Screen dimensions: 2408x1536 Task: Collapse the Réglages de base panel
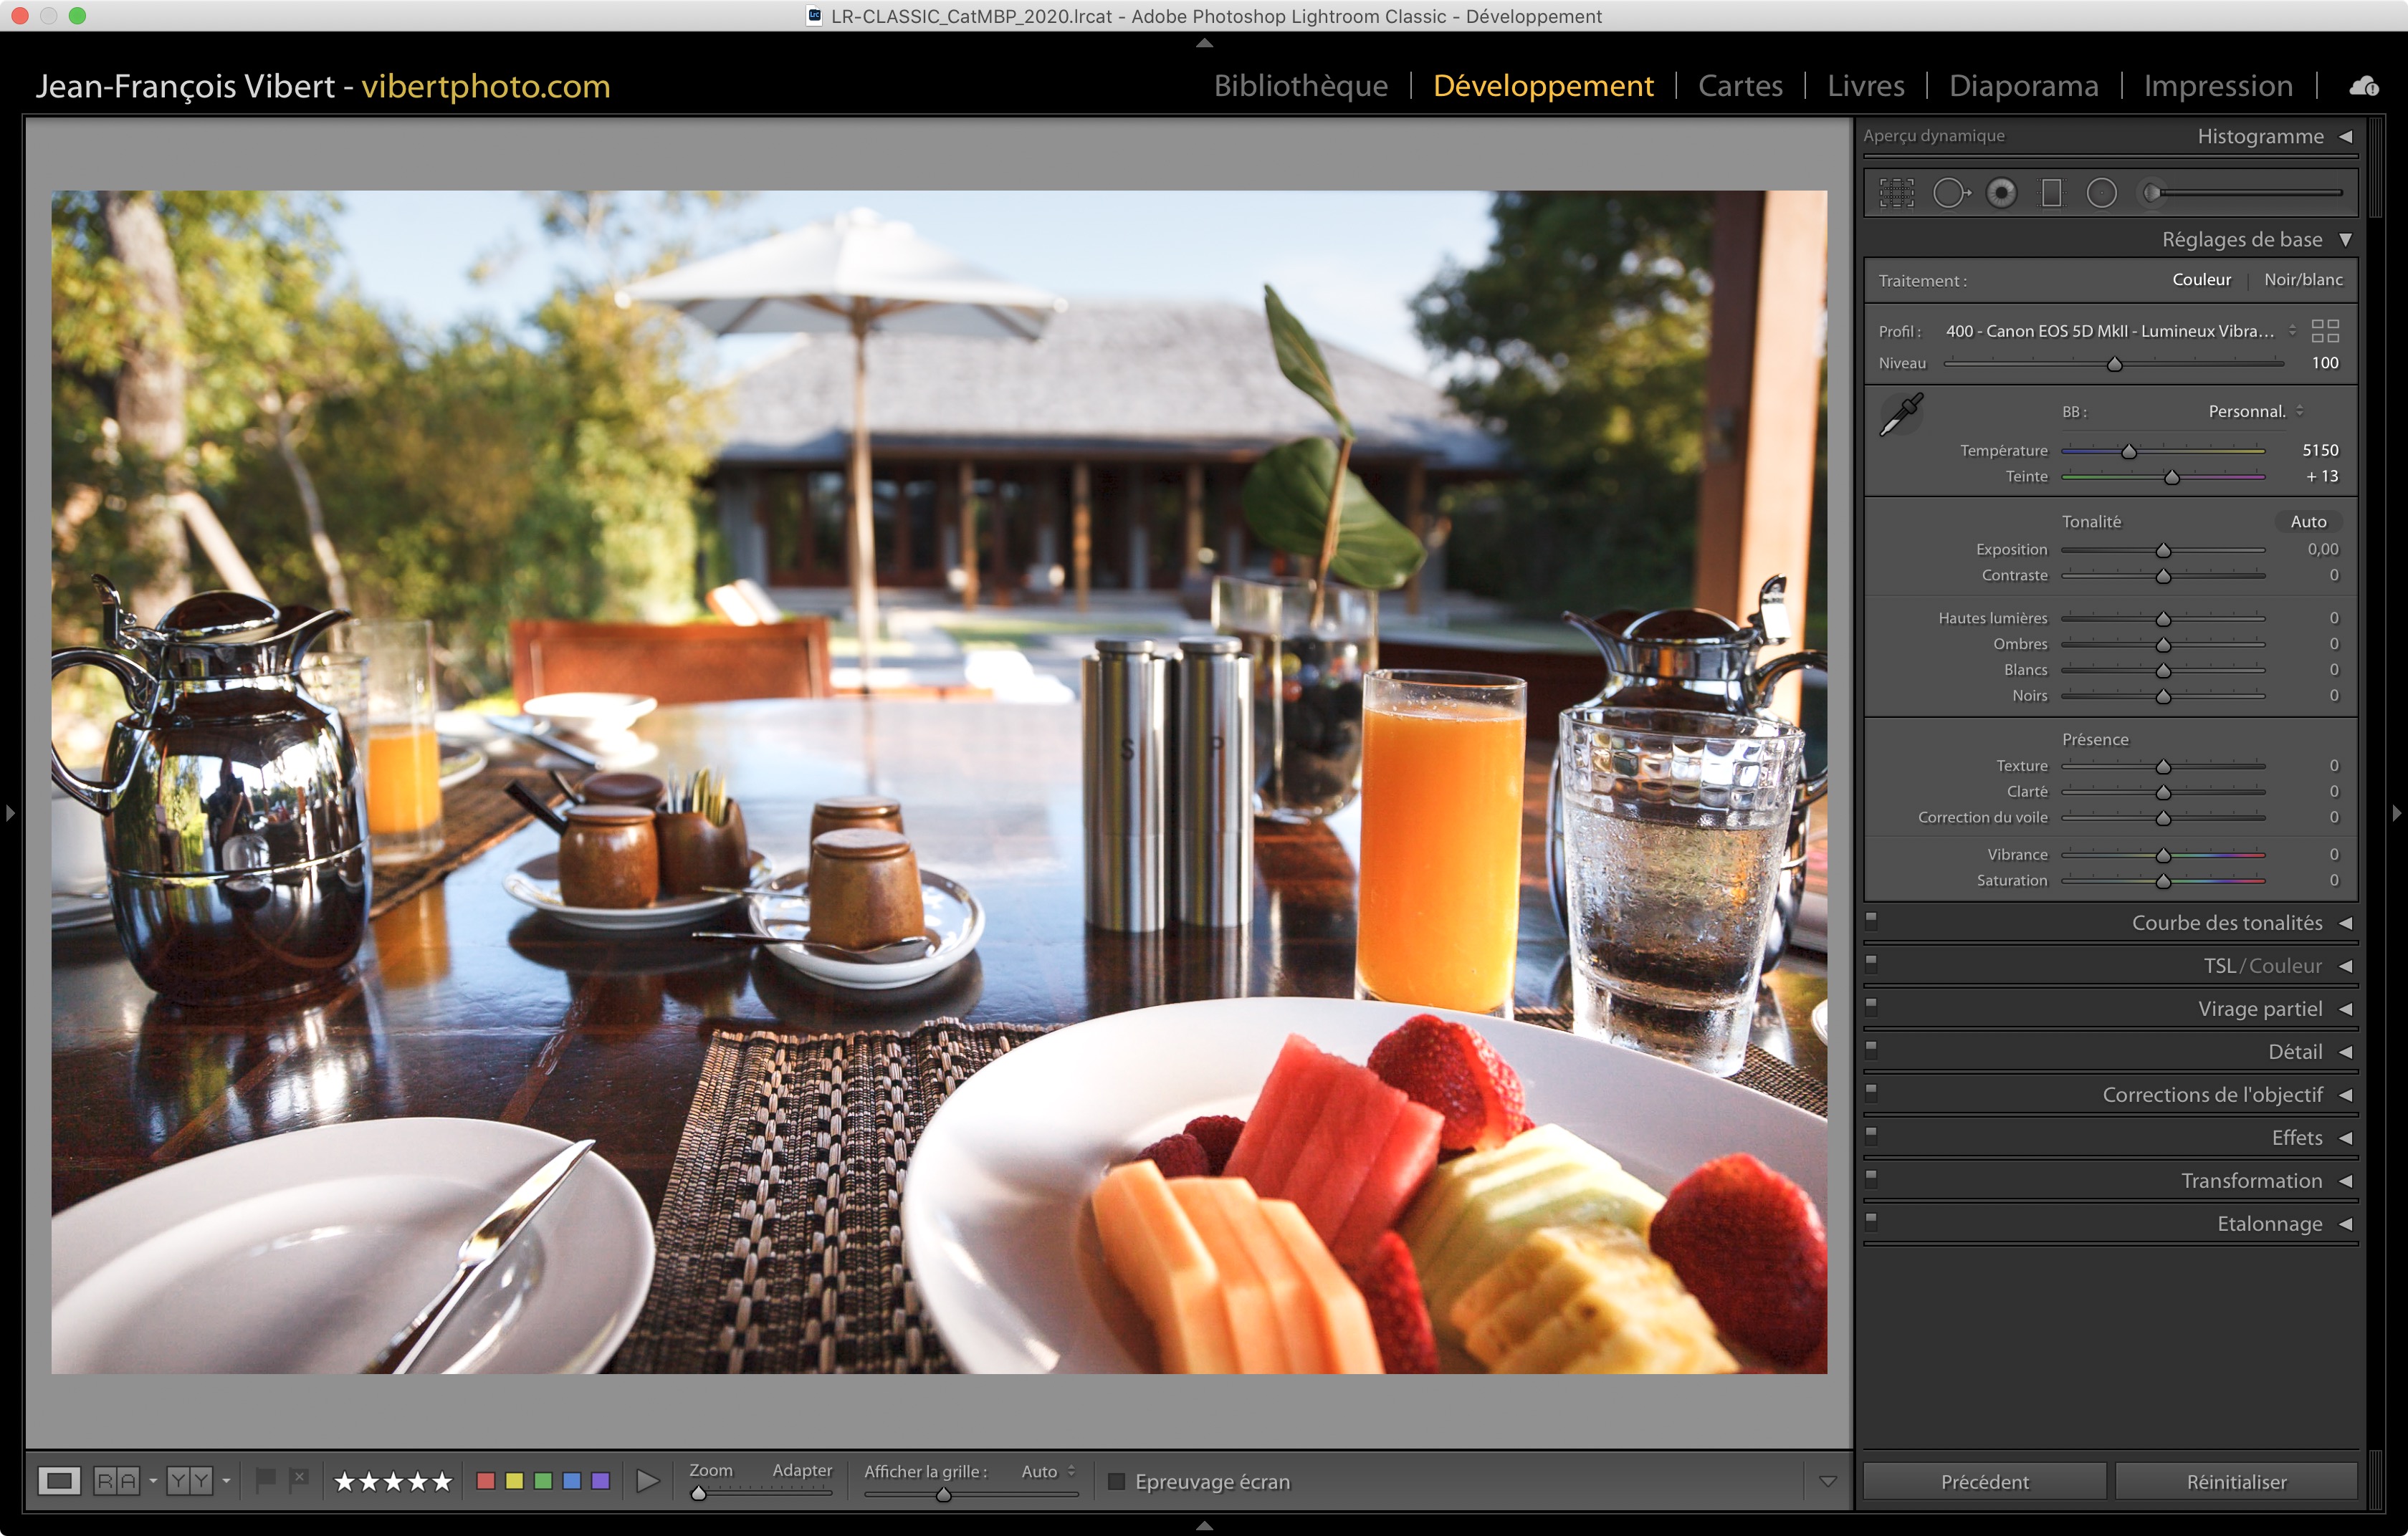coord(2345,240)
